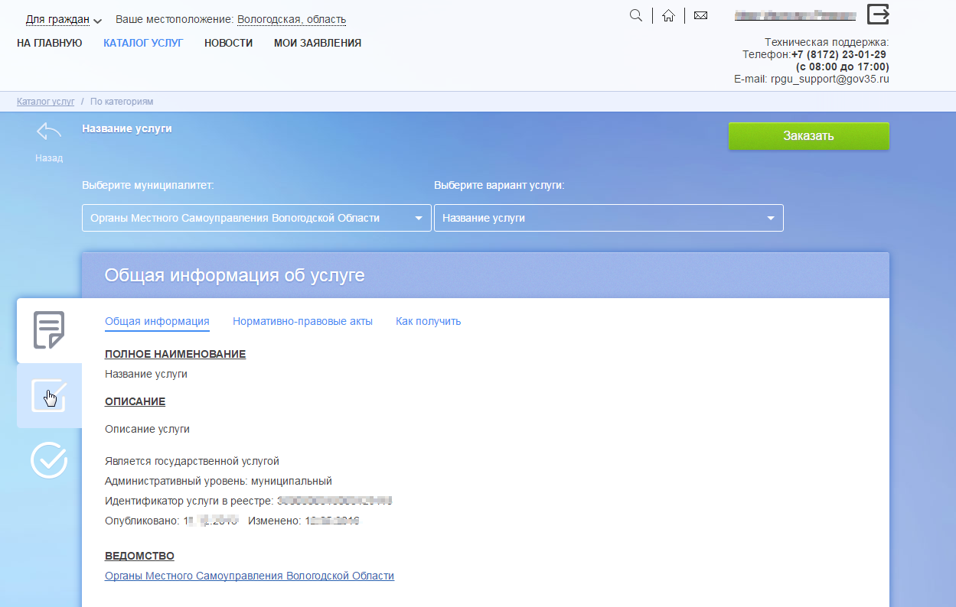
Task: Select the checkmark circle sidebar icon
Action: pyautogui.click(x=49, y=460)
